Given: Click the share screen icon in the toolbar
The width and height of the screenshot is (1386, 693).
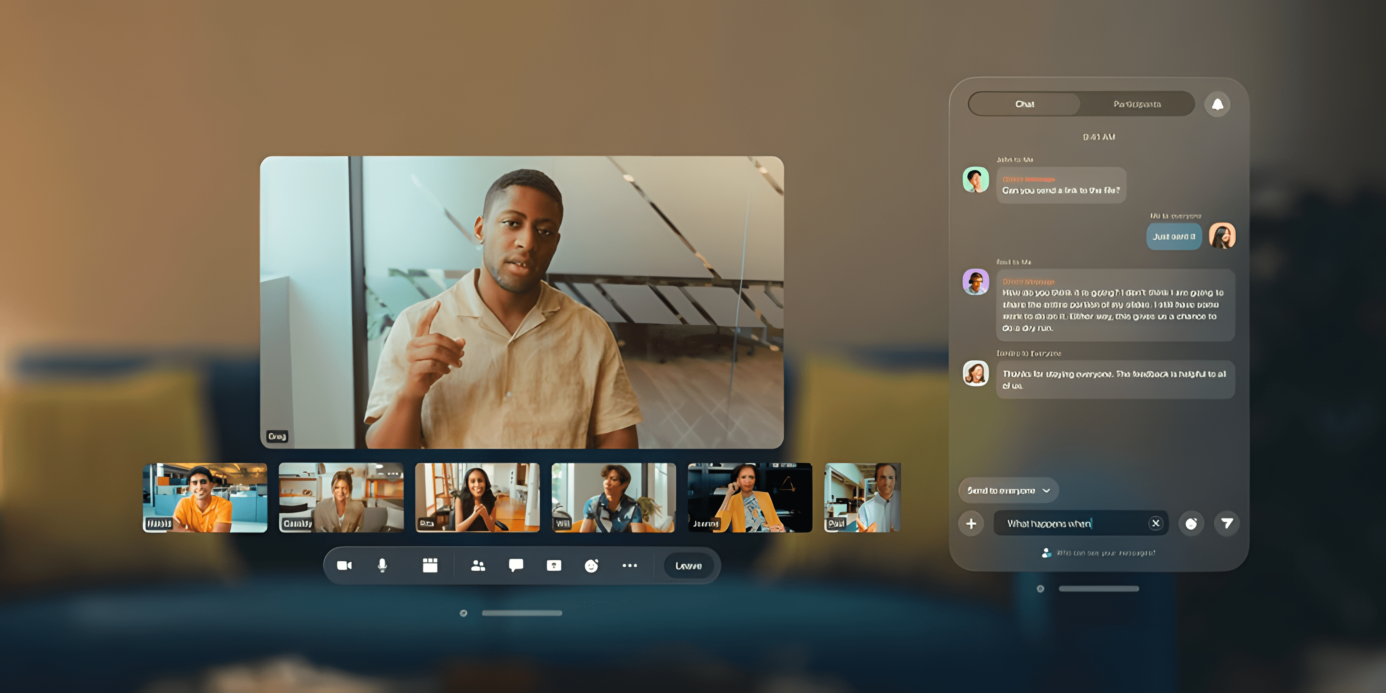Looking at the screenshot, I should [x=554, y=565].
